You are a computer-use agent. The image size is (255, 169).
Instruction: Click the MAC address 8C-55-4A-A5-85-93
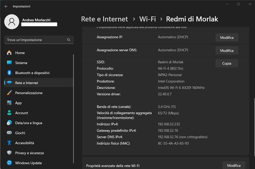173,143
